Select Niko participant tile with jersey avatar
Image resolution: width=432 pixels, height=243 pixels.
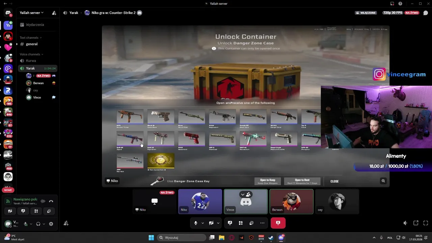coord(200,201)
